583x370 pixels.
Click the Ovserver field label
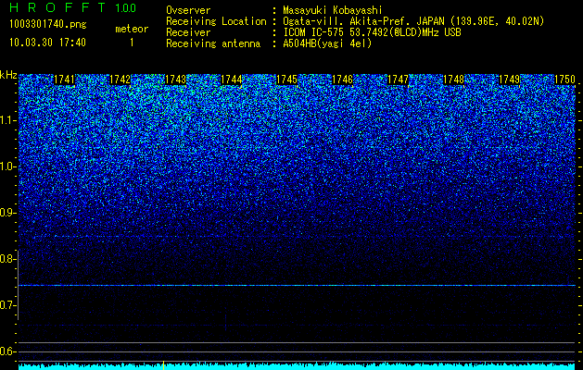point(188,10)
